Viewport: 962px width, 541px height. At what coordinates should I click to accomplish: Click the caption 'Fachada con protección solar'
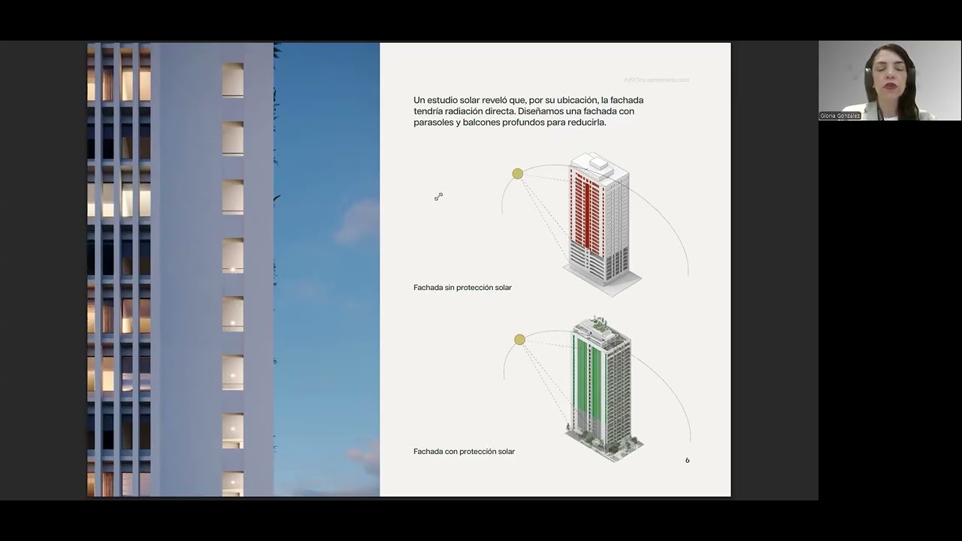[x=464, y=452]
